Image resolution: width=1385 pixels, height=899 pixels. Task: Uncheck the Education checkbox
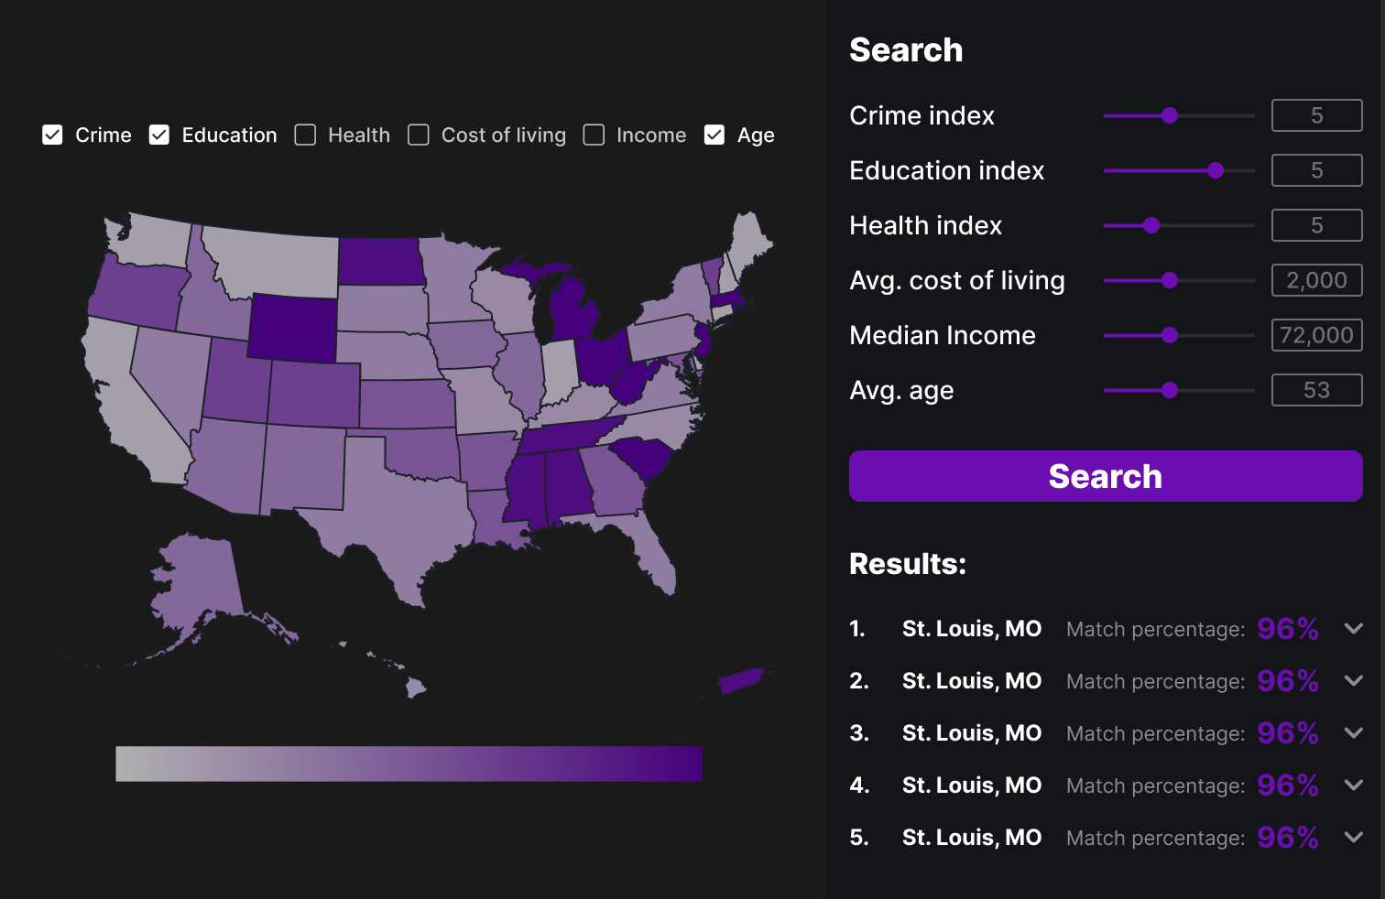[x=159, y=135]
